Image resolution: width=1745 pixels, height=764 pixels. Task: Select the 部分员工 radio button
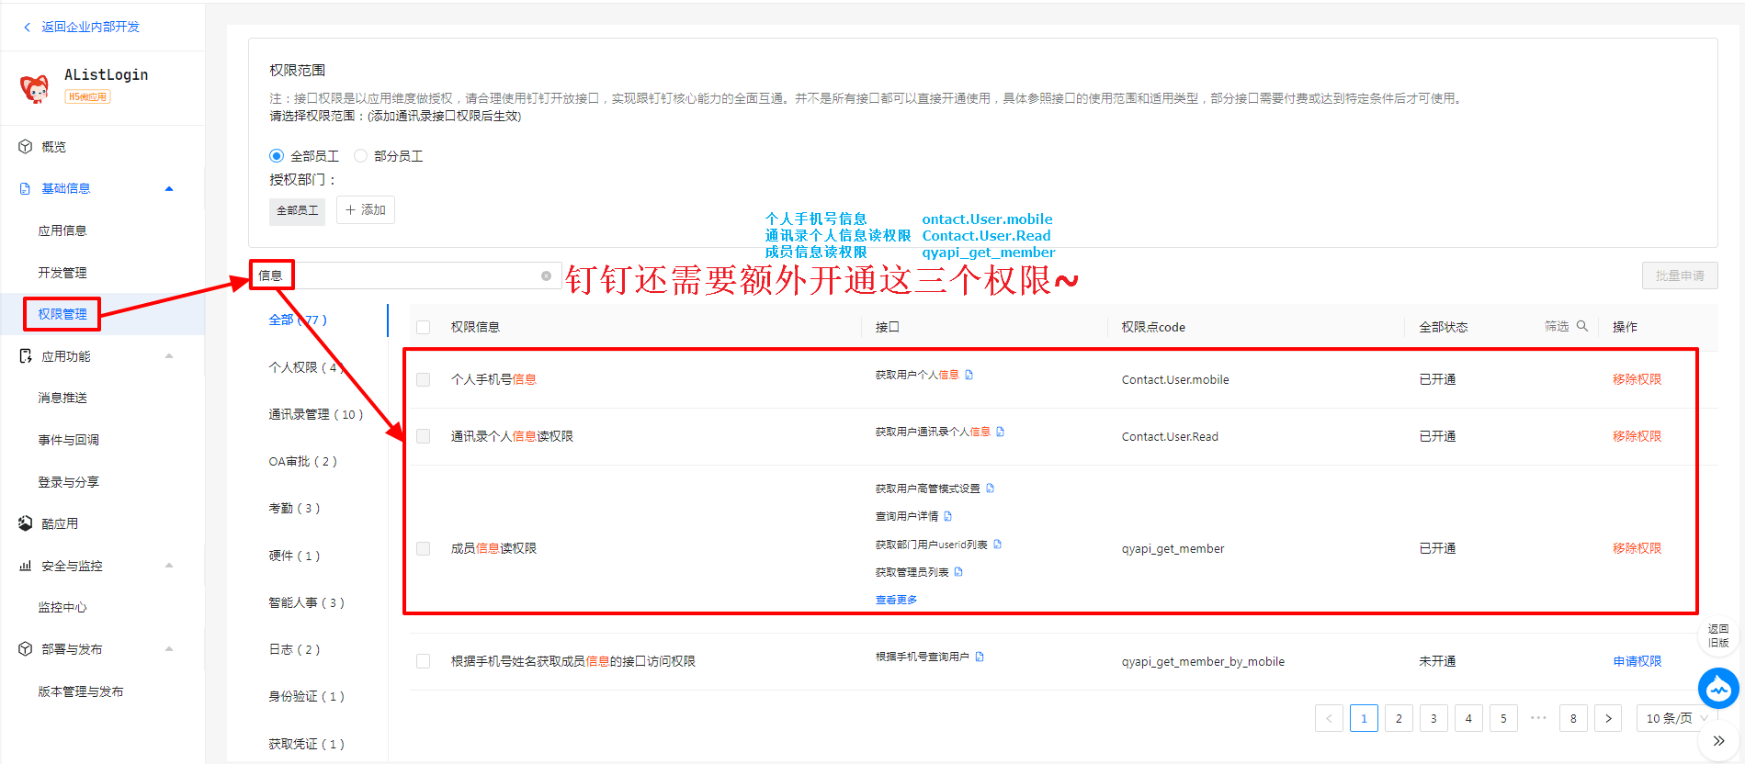click(x=360, y=156)
